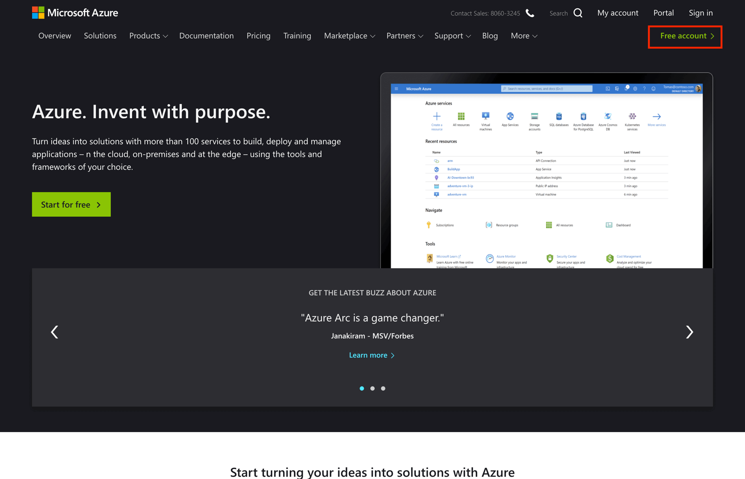The height and width of the screenshot is (479, 745).
Task: Open Storage accounts
Action: pos(534,117)
